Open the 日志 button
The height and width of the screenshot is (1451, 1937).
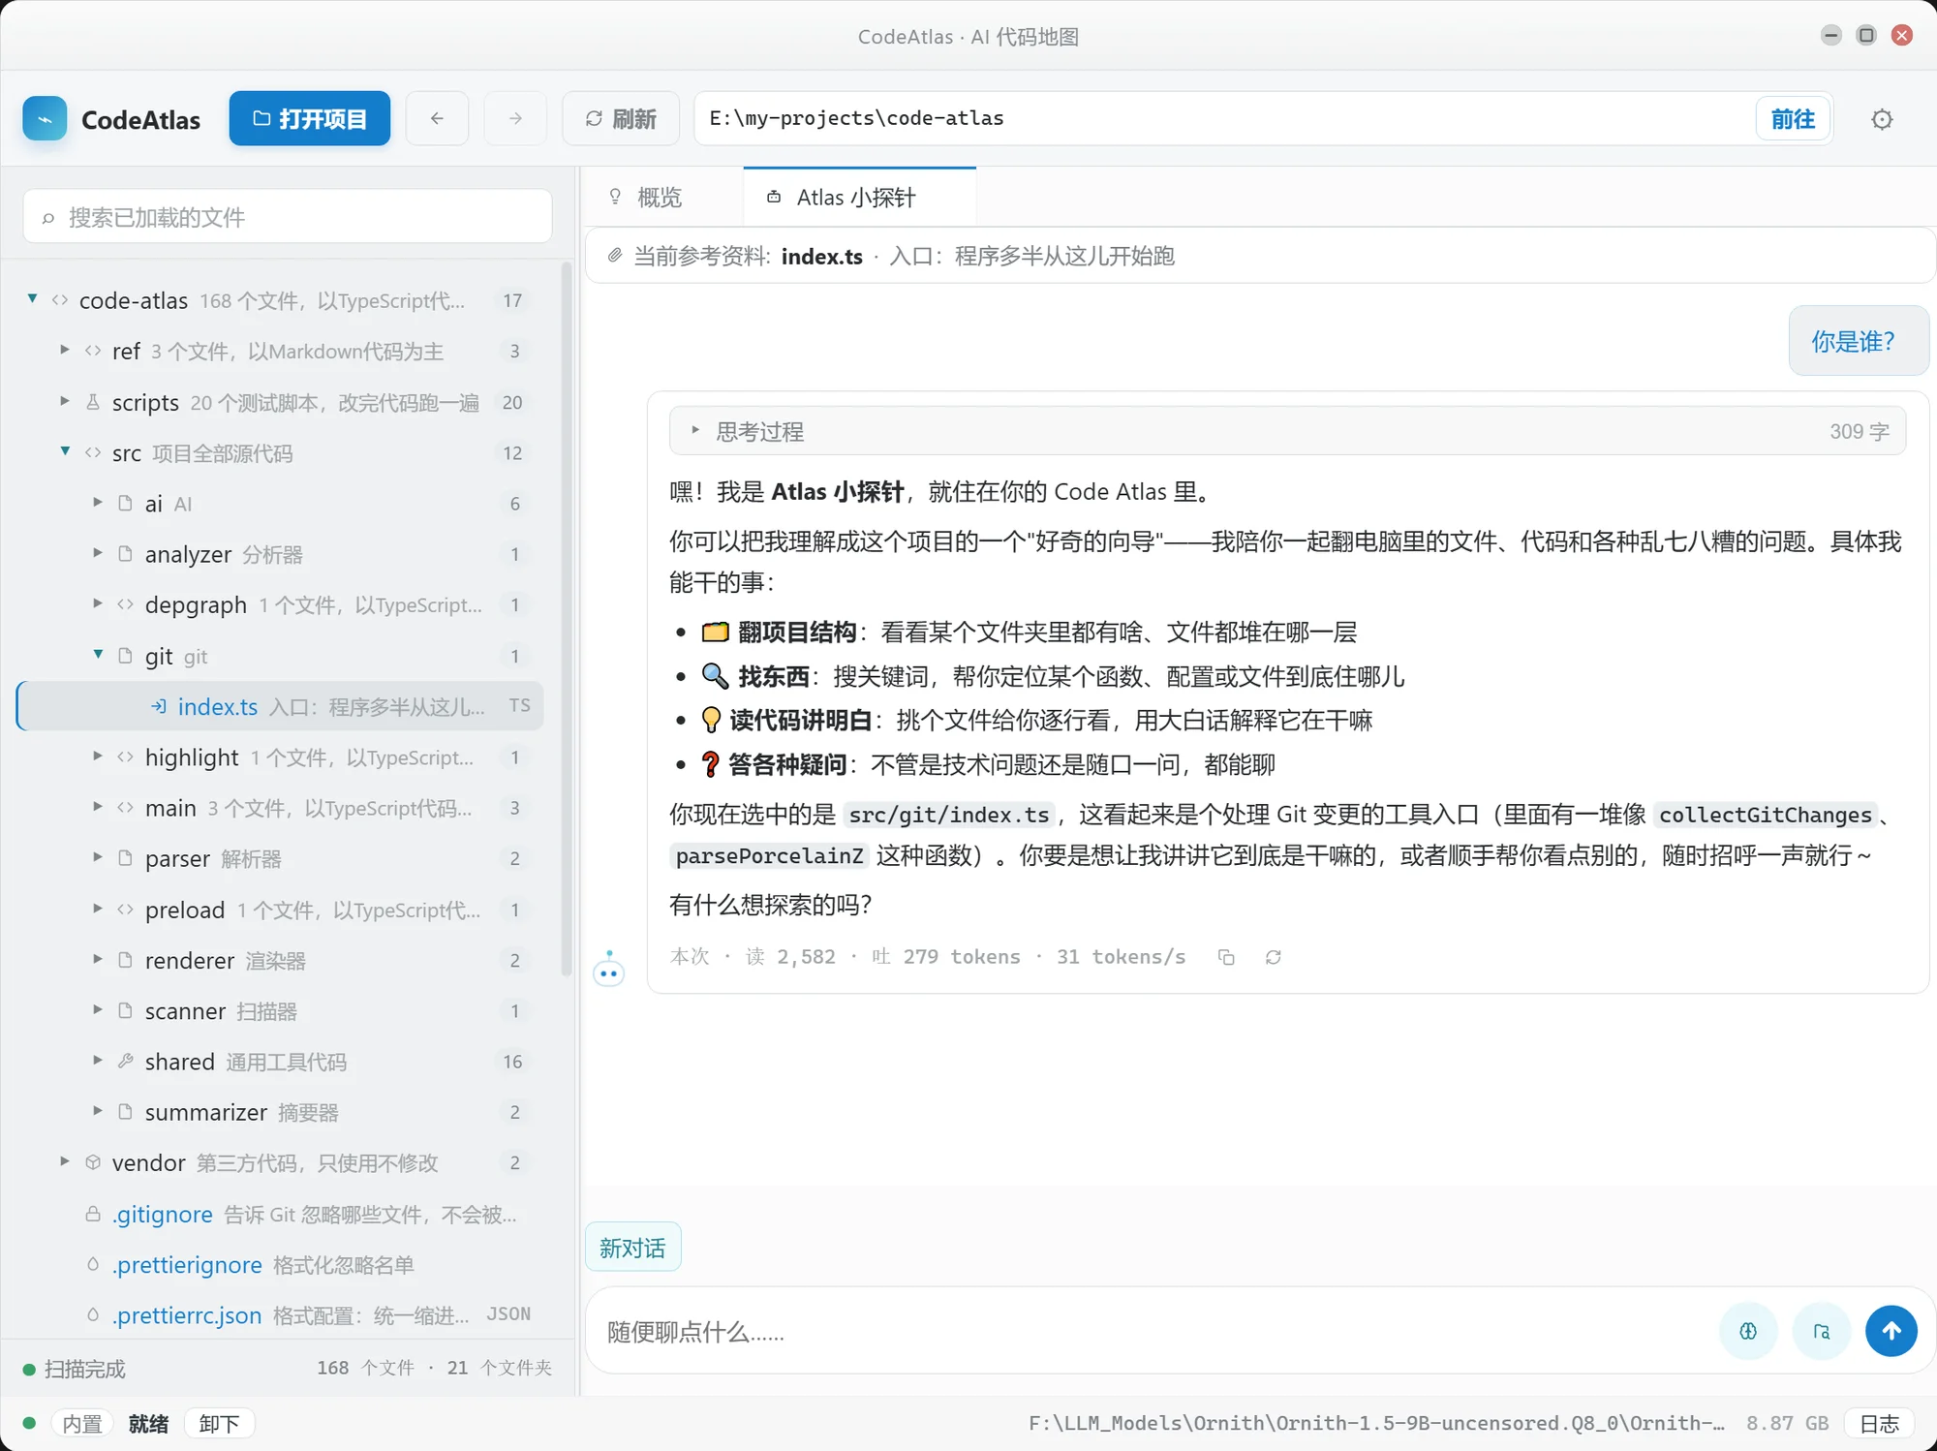pyautogui.click(x=1880, y=1423)
